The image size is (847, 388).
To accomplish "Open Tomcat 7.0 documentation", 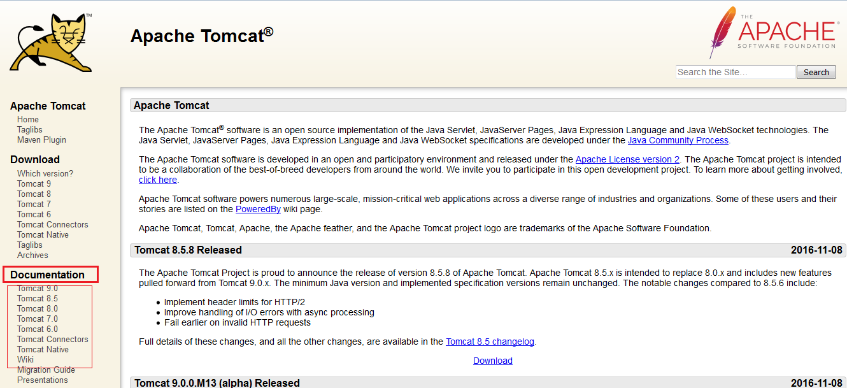I will (38, 319).
